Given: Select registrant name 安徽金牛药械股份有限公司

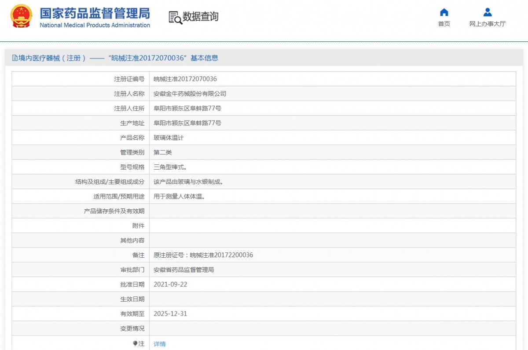Looking at the screenshot, I should coord(190,94).
